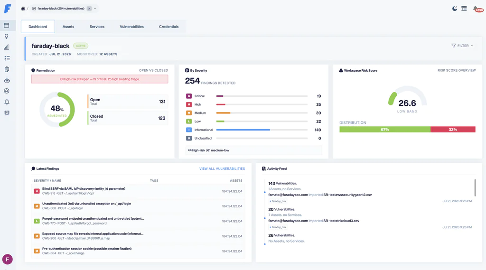Open the user avatar F at bottom

point(8,259)
